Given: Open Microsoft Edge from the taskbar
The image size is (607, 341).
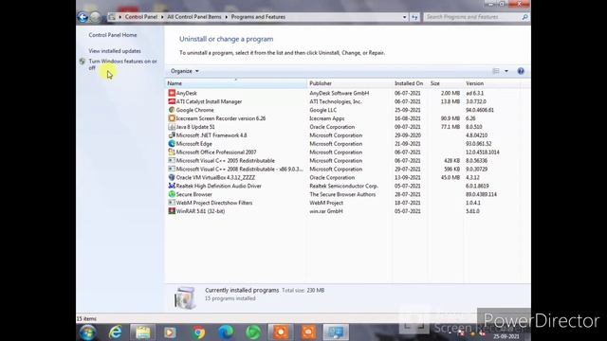Looking at the screenshot, I should tap(226, 332).
